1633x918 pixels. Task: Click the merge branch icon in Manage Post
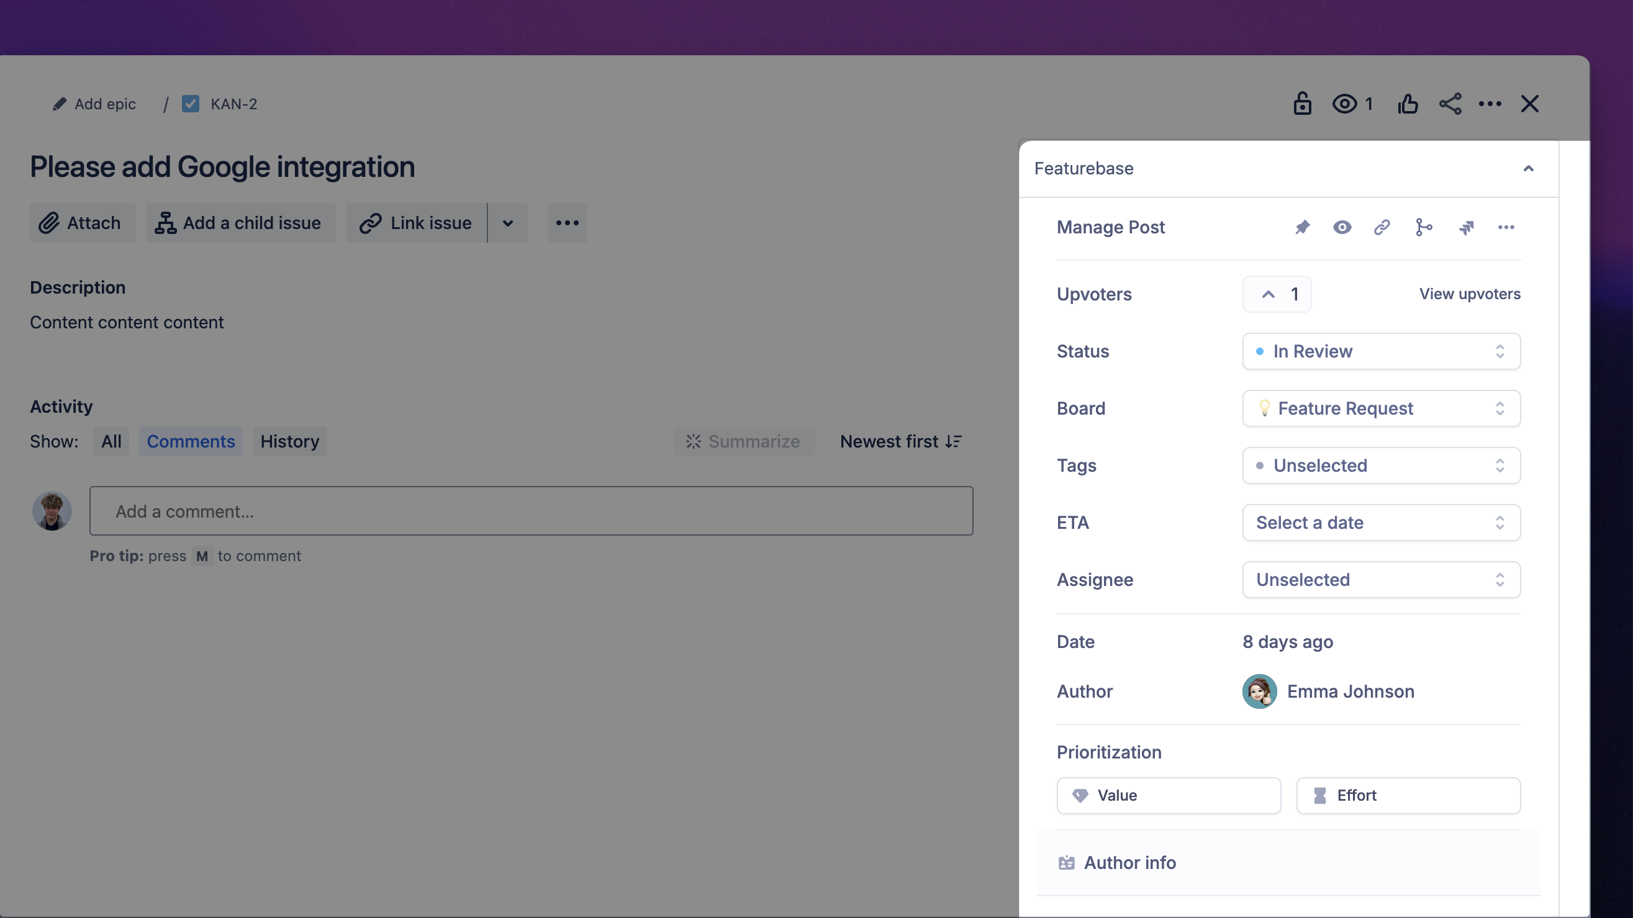(x=1423, y=227)
